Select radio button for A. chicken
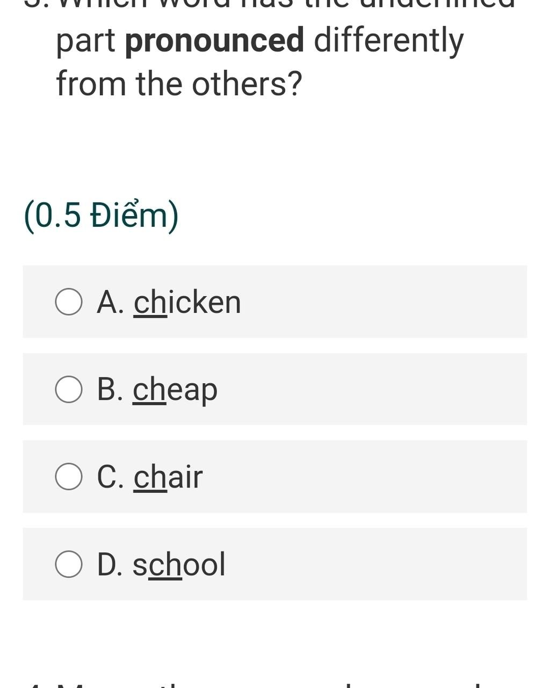 coord(69,302)
